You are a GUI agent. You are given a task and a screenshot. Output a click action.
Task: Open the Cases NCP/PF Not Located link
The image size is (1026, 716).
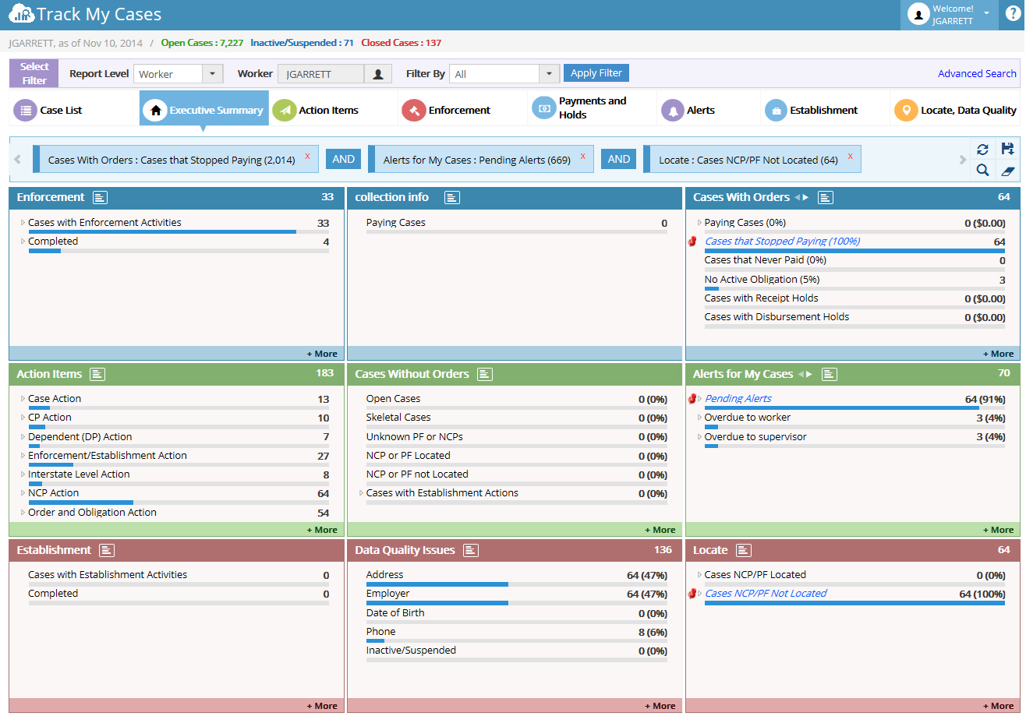click(766, 593)
